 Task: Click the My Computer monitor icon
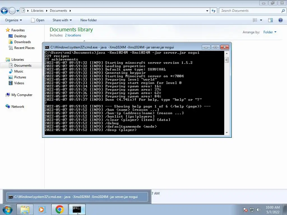(8, 95)
